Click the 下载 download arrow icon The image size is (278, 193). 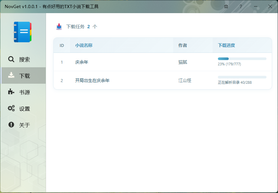tap(11, 75)
